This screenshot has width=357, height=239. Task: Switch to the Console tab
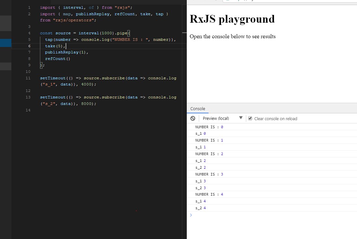tap(198, 109)
